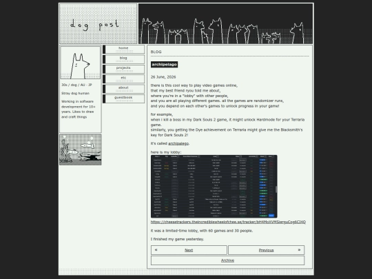372x279 pixels.
Task: Click the '30s / dog / AU - JP' text
Action: (76, 85)
